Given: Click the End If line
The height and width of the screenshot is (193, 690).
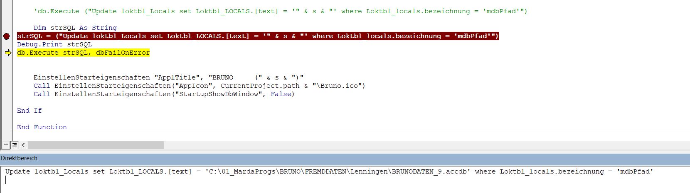Looking at the screenshot, I should (x=30, y=111).
